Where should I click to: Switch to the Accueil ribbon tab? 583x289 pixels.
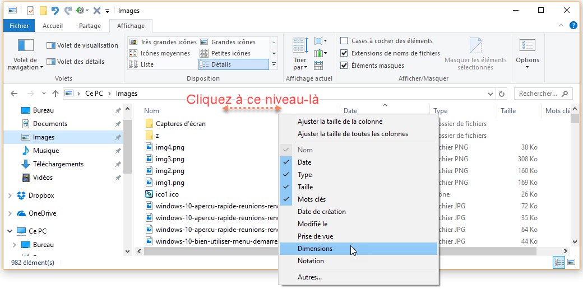(x=53, y=26)
